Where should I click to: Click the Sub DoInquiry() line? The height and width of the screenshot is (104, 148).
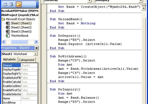[65, 89]
